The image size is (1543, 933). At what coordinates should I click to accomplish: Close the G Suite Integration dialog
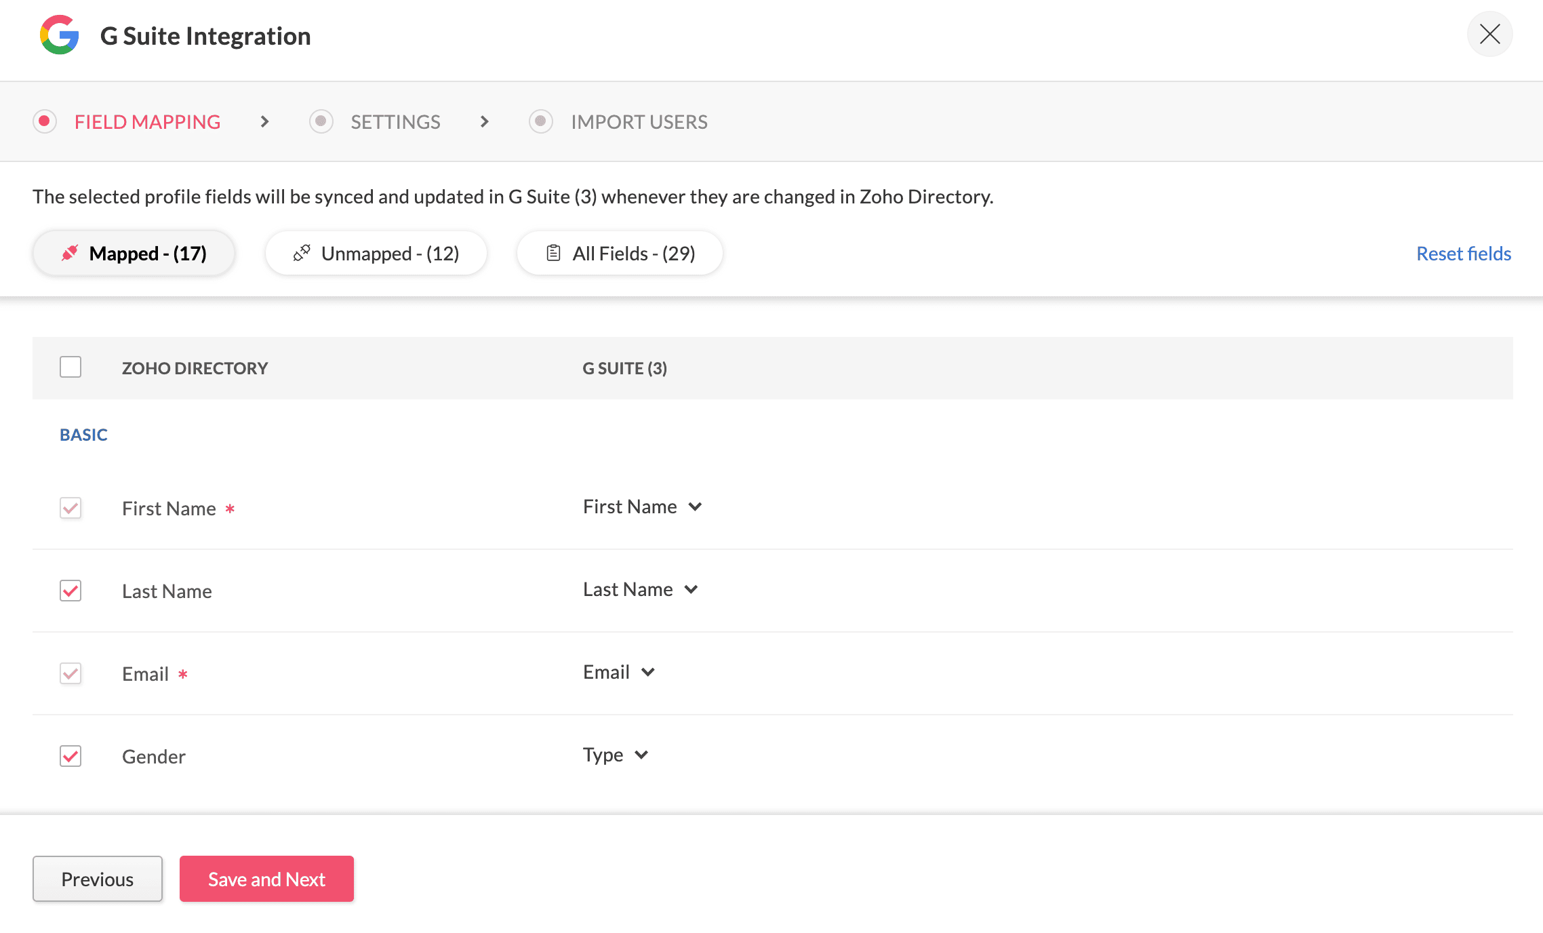coord(1489,34)
